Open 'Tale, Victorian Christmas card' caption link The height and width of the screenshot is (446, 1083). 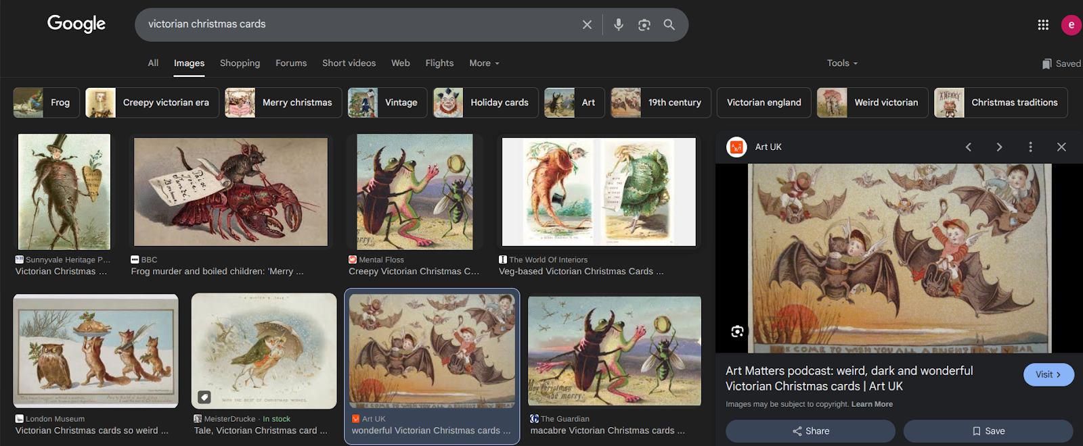pyautogui.click(x=261, y=430)
